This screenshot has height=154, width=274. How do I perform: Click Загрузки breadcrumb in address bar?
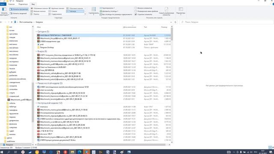click(39, 22)
